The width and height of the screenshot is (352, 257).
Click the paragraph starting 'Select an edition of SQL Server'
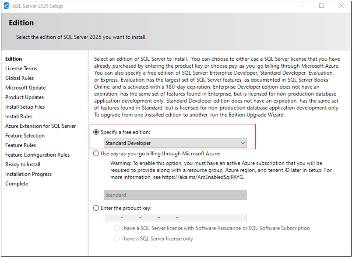(x=217, y=87)
